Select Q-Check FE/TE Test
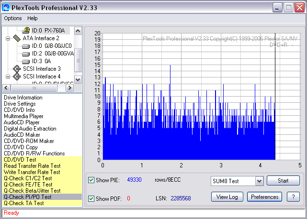The height and width of the screenshot is (219, 307). pyautogui.click(x=42, y=185)
